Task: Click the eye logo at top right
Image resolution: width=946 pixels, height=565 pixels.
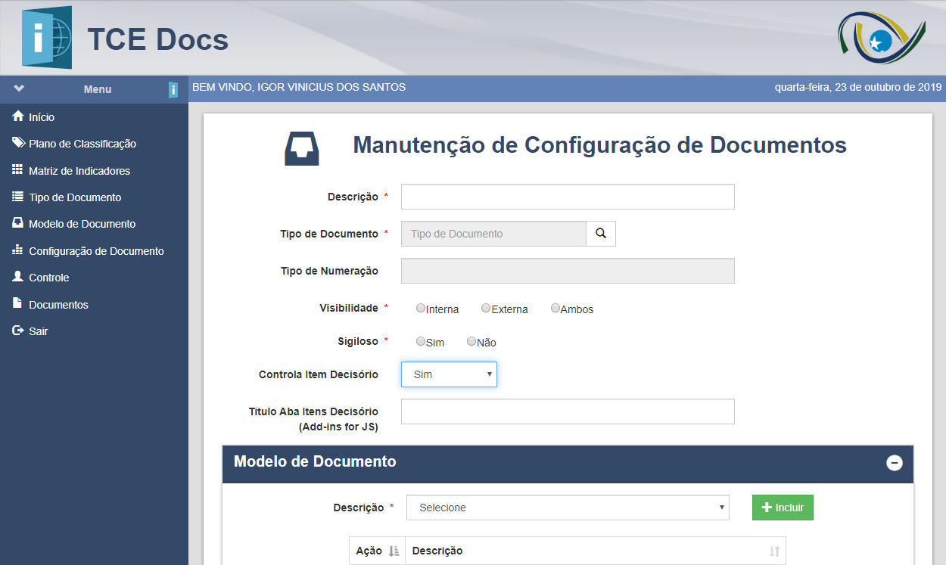Action: point(882,37)
